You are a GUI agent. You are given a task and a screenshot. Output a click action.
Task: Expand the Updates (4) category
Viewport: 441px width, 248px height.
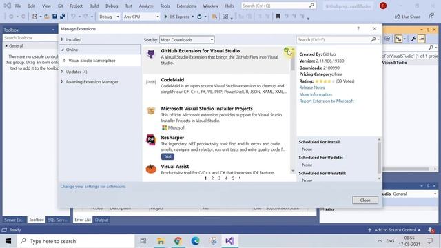click(62, 72)
